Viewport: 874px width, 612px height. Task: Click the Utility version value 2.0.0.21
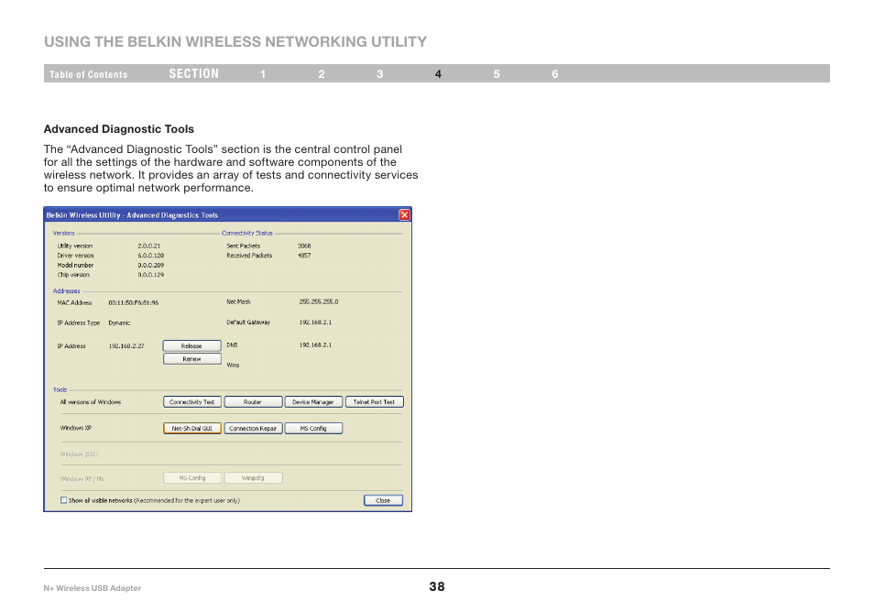click(x=148, y=246)
